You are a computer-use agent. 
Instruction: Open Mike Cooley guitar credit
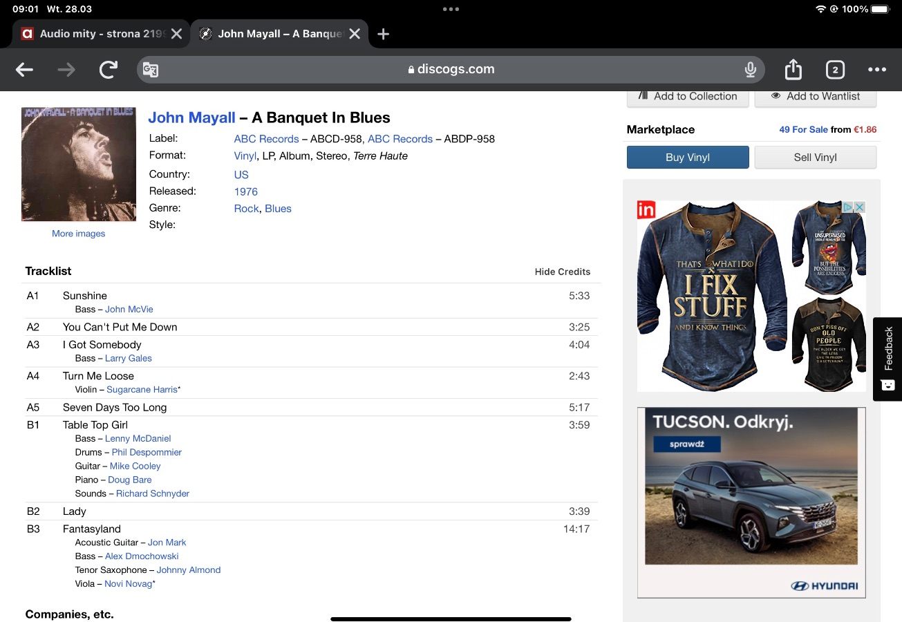tap(135, 466)
